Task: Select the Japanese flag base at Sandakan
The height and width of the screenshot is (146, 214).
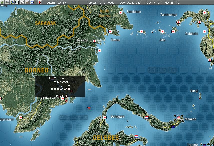Action: [121, 13]
